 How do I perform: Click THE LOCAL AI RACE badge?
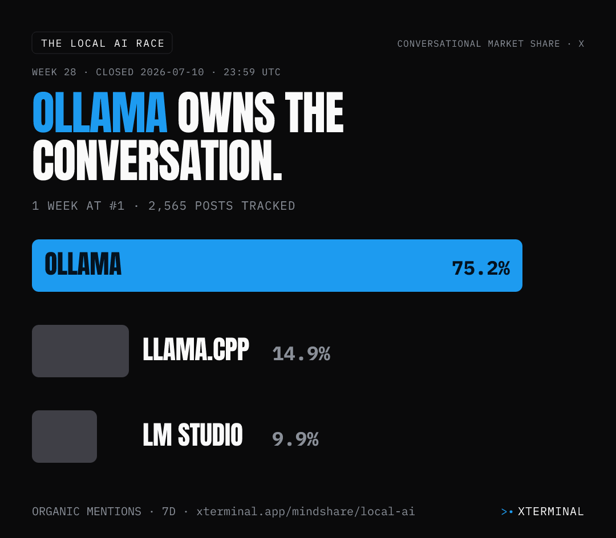tap(102, 43)
